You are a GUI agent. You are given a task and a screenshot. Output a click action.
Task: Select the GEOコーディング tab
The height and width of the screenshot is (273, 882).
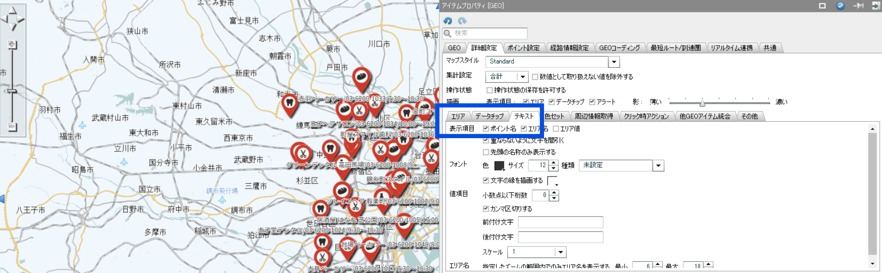click(x=619, y=48)
